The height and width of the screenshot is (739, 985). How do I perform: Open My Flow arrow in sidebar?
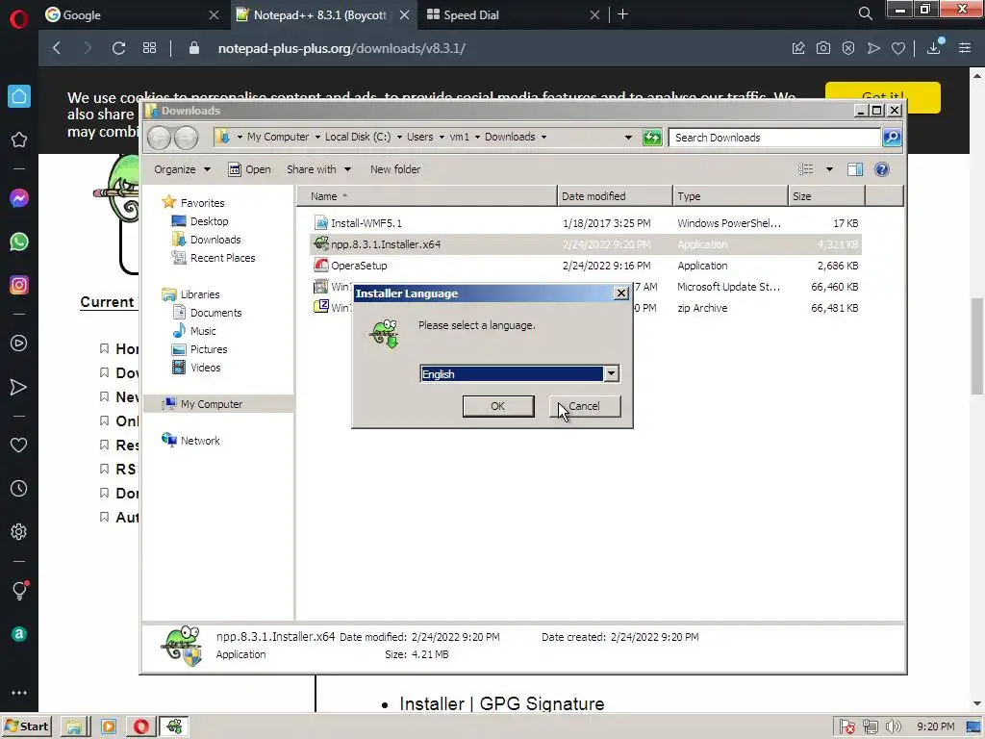19,387
